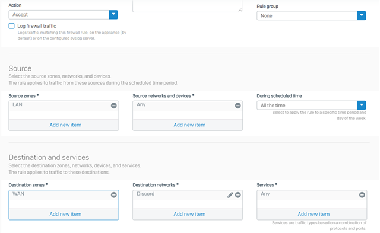Expand the Rule group dropdown
380x233 pixels.
(362, 16)
